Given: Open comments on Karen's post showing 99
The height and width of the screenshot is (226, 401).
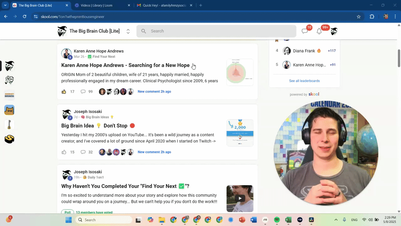Looking at the screenshot, I should coord(87,91).
